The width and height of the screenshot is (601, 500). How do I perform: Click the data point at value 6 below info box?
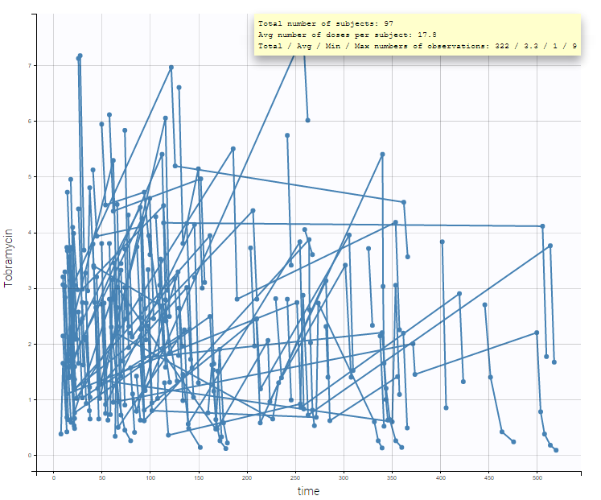[x=307, y=120]
